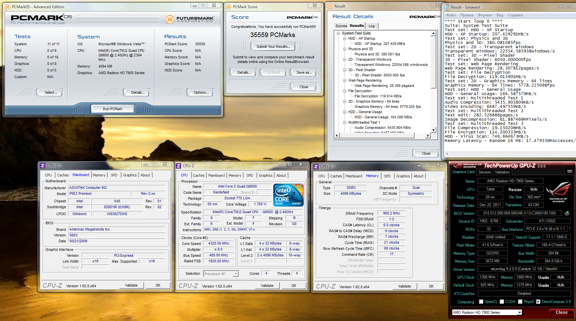Switch to the Scores tab in Result Details
Viewport: 576px width, 321px height.
point(341,26)
